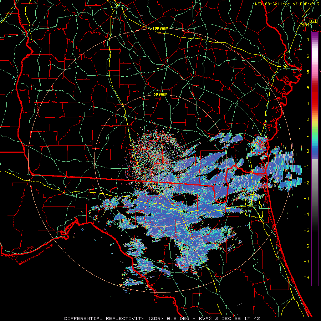This screenshot has width=321, height=321.
Task: Click the 'TH' threshold label on scale
Action: coord(306,278)
